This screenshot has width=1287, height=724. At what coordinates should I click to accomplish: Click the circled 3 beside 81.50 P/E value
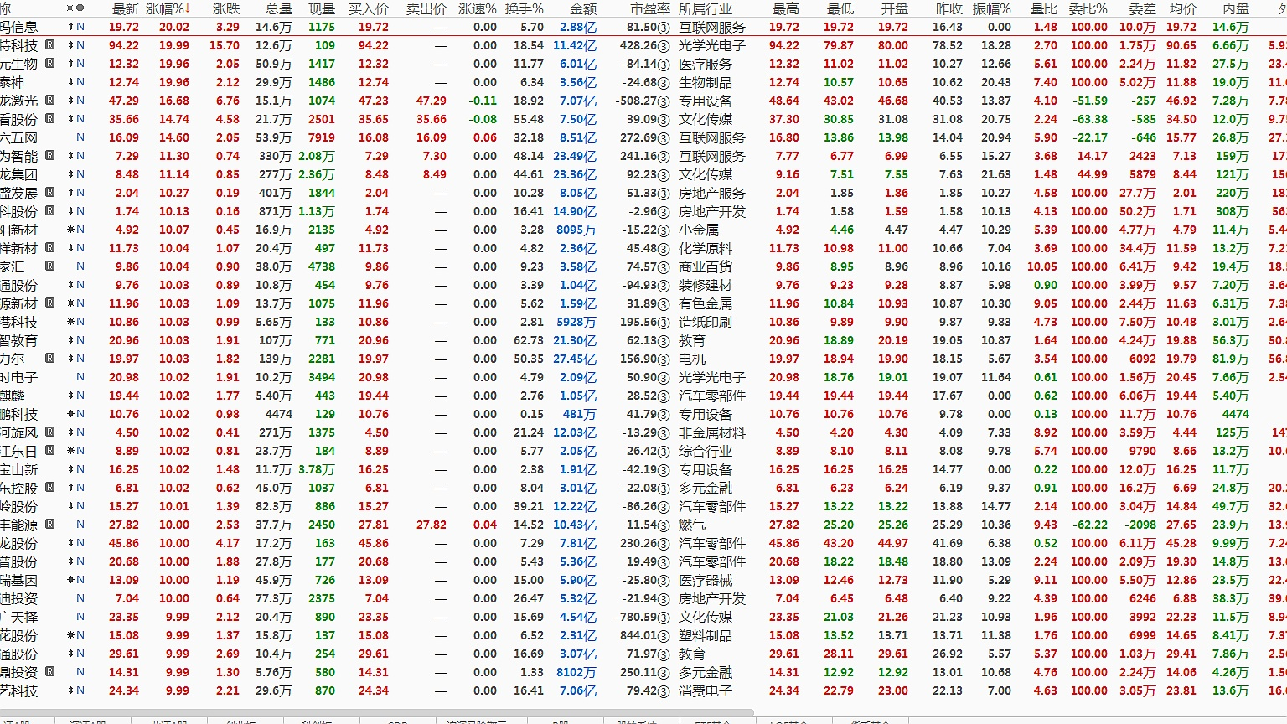(x=664, y=28)
